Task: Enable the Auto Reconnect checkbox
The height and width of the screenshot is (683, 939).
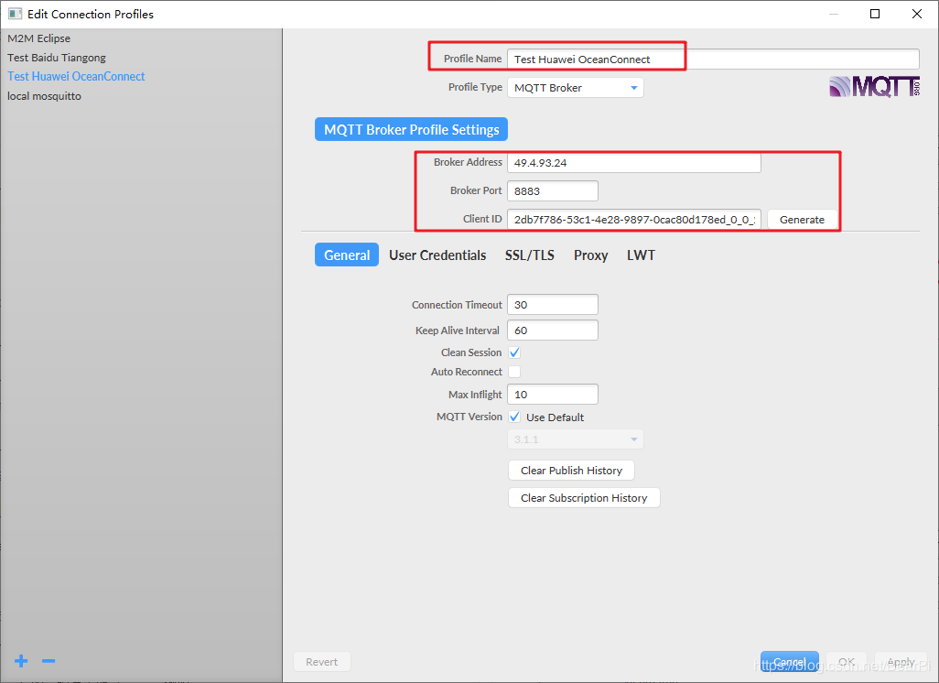Action: pyautogui.click(x=514, y=372)
